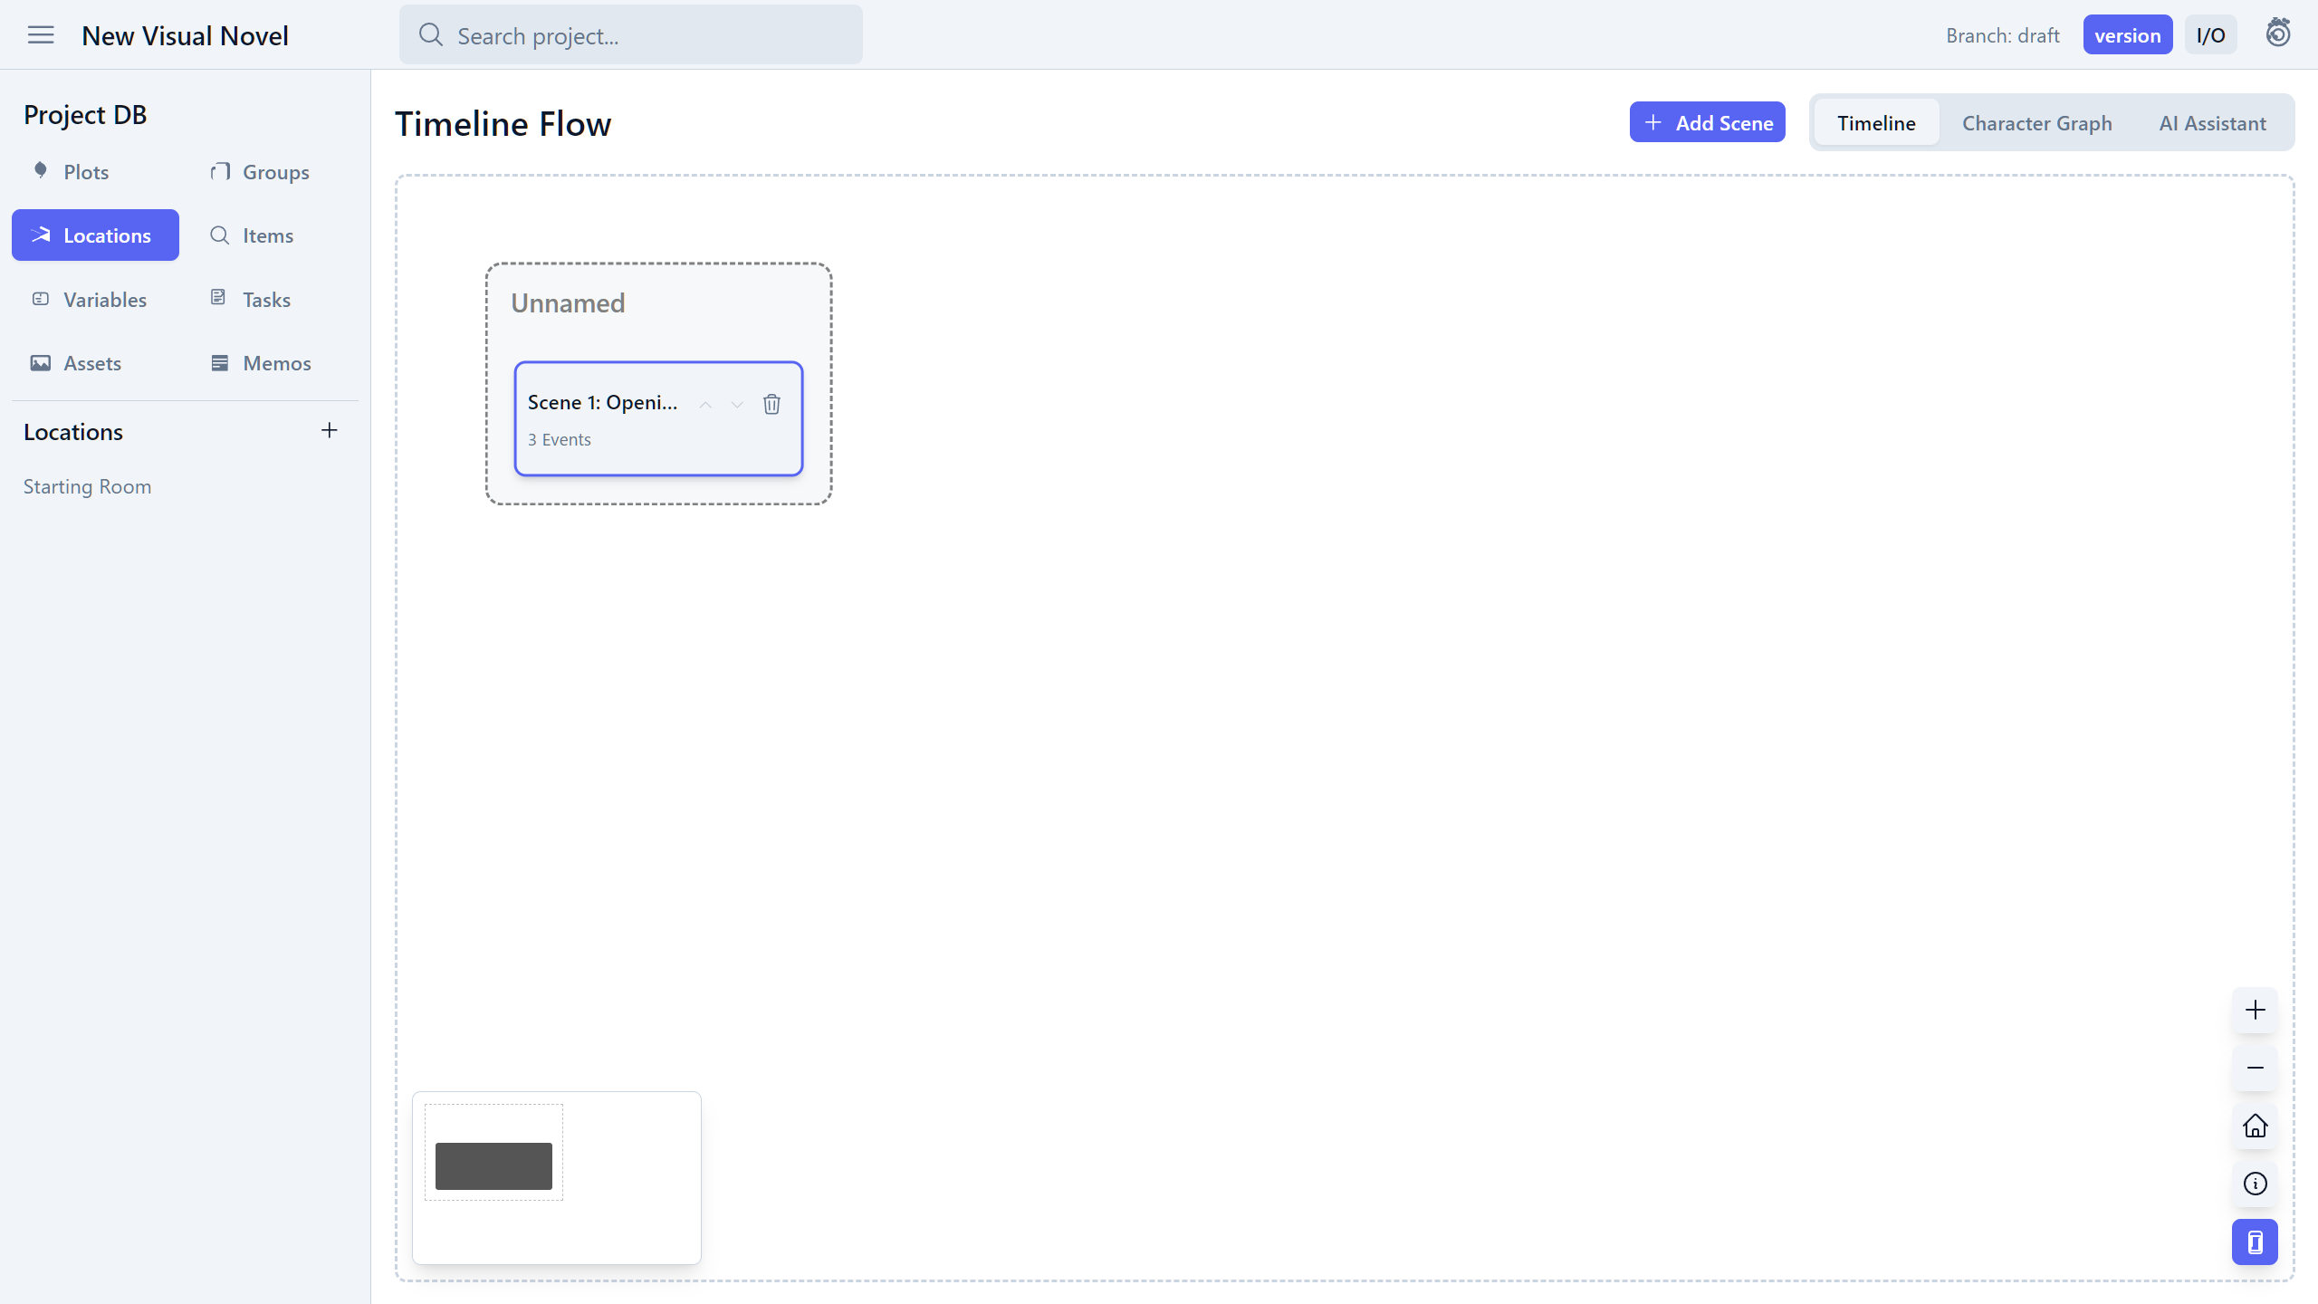Reset view with home icon
The width and height of the screenshot is (2318, 1304).
(x=2255, y=1126)
